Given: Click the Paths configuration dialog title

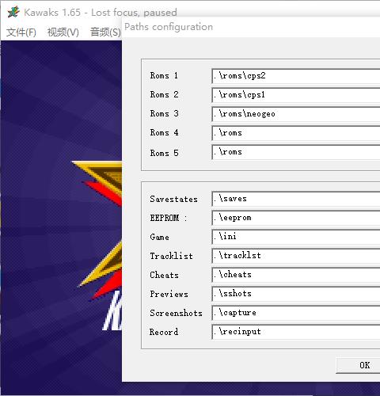Looking at the screenshot, I should 169,27.
